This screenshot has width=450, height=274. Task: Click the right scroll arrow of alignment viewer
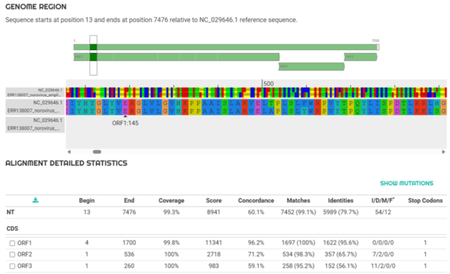pos(443,152)
